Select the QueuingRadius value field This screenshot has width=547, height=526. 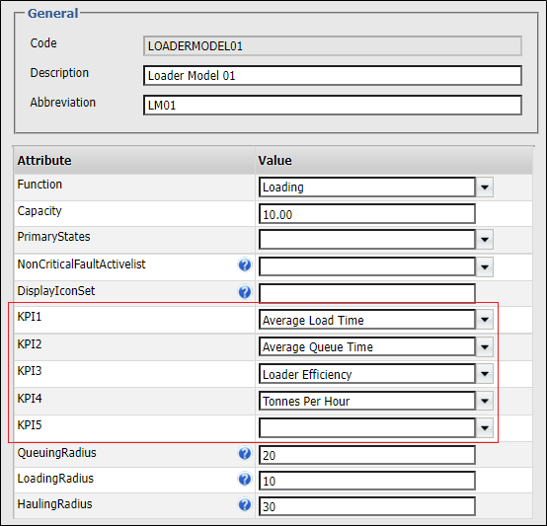pyautogui.click(x=367, y=455)
